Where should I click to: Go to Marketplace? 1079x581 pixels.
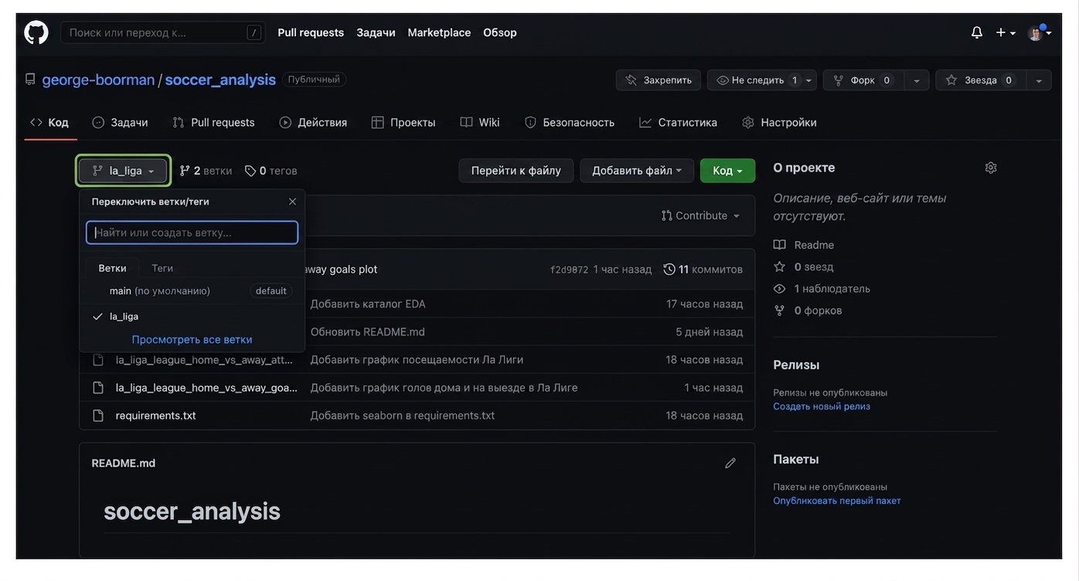(x=439, y=32)
